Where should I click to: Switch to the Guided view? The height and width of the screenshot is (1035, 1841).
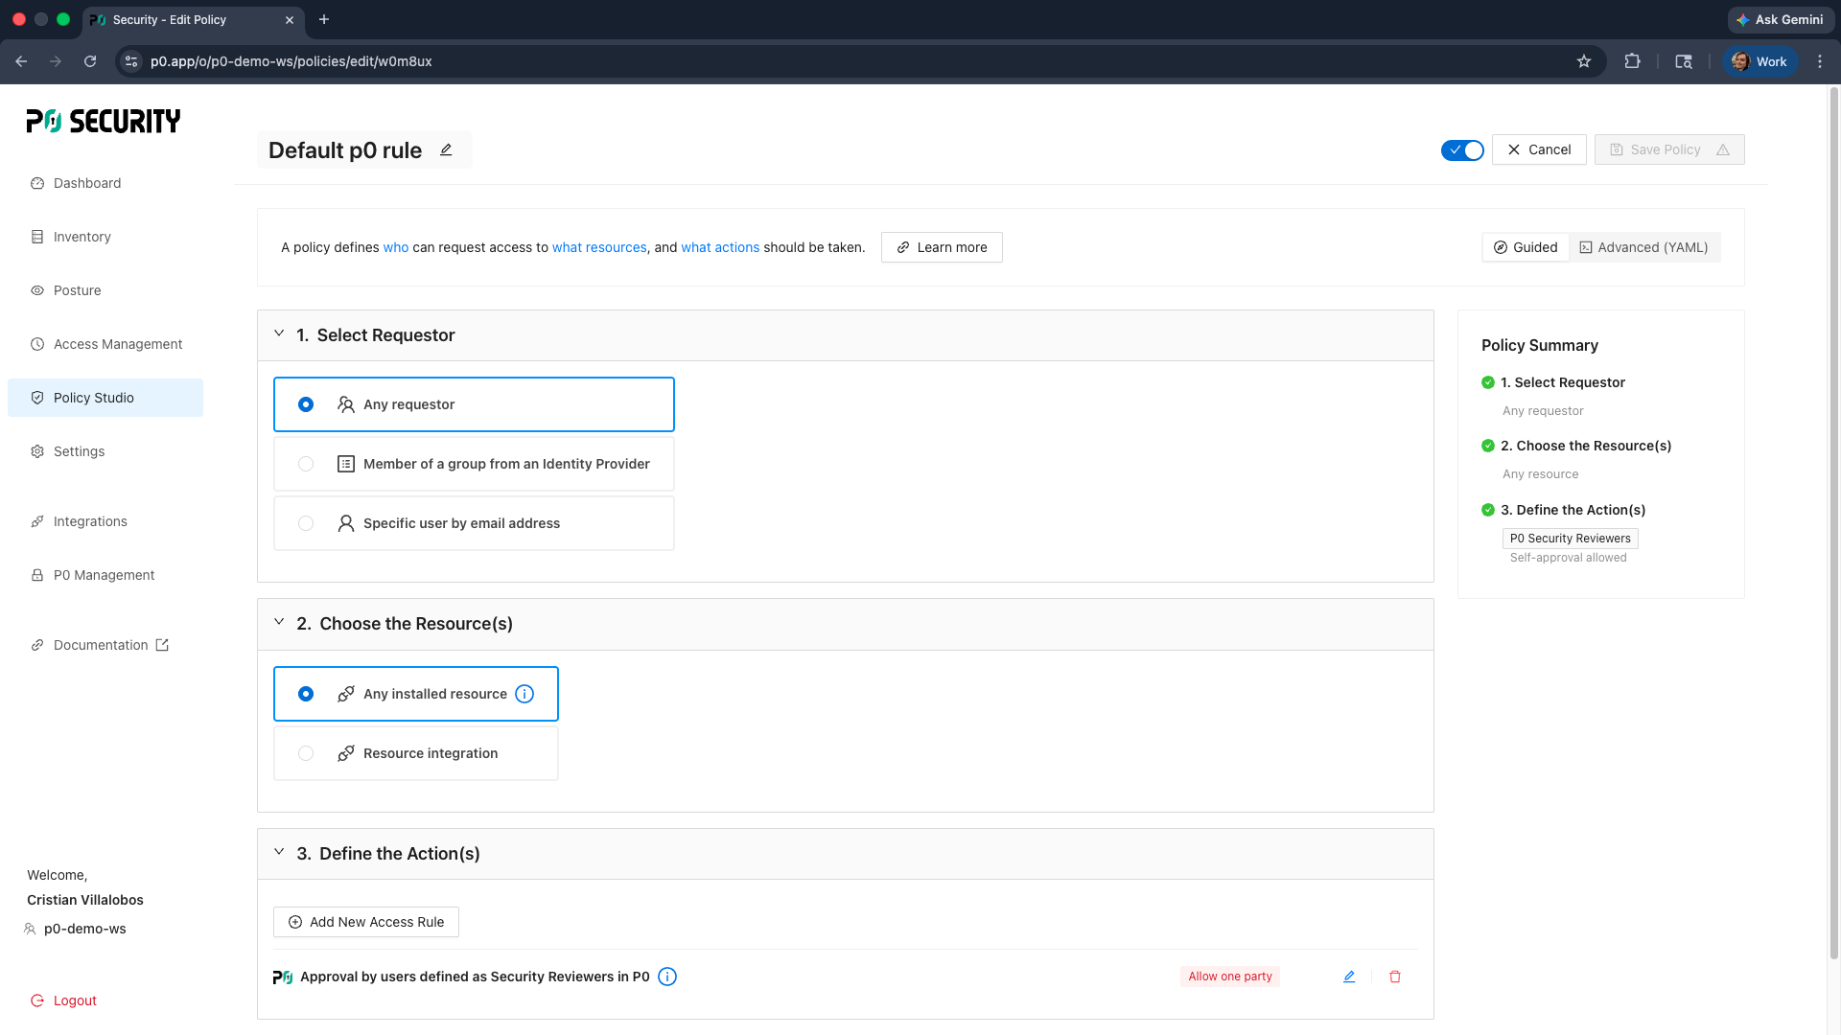1525,247
